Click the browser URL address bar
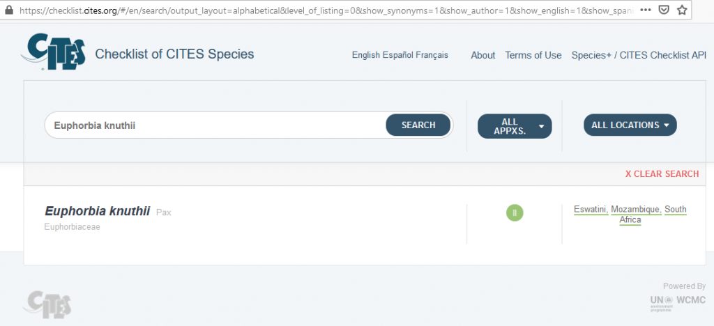This screenshot has height=326, width=714. [326, 10]
